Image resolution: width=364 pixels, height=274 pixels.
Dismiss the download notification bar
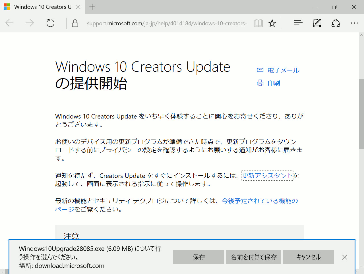(345, 257)
